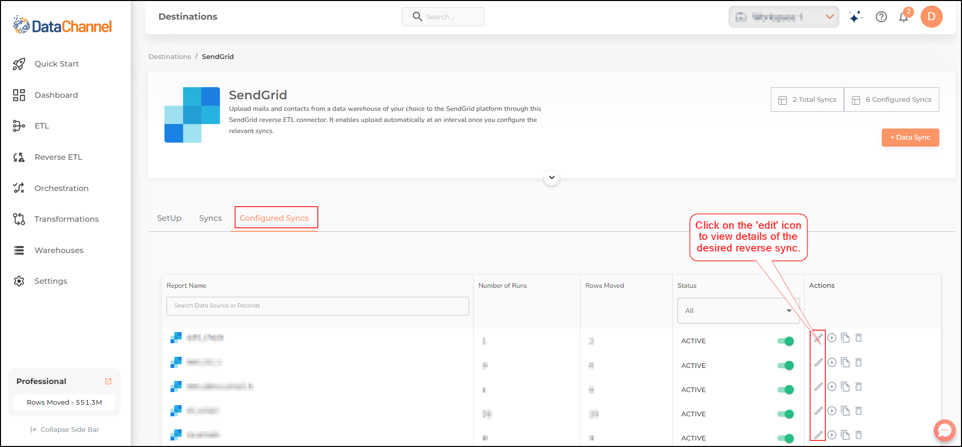The image size is (962, 447).
Task: Open the help question mark icon
Action: point(881,17)
